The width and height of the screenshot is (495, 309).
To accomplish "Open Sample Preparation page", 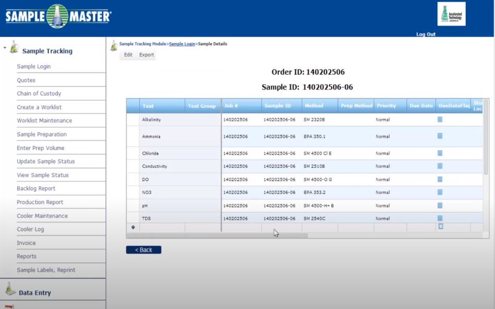I will tap(42, 134).
